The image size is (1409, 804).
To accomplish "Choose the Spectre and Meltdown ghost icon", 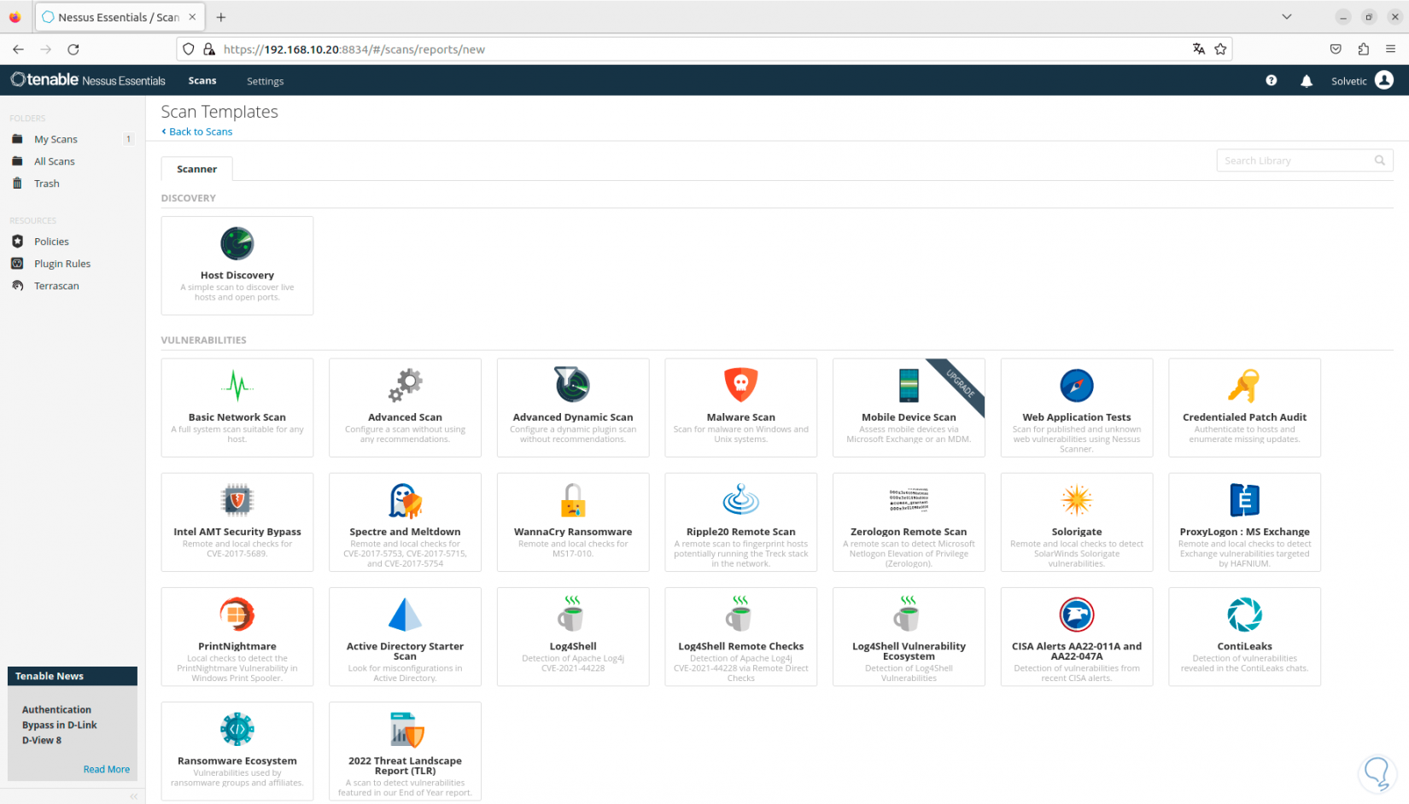I will click(x=406, y=500).
